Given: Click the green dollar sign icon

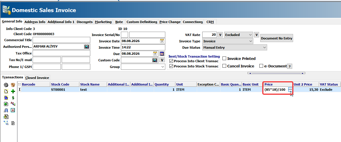Looking at the screenshot, I should point(13,98).
